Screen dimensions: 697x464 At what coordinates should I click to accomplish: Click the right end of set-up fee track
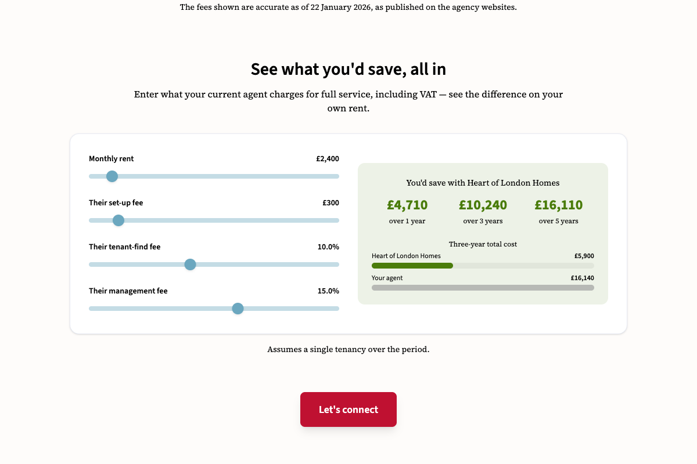(x=336, y=220)
